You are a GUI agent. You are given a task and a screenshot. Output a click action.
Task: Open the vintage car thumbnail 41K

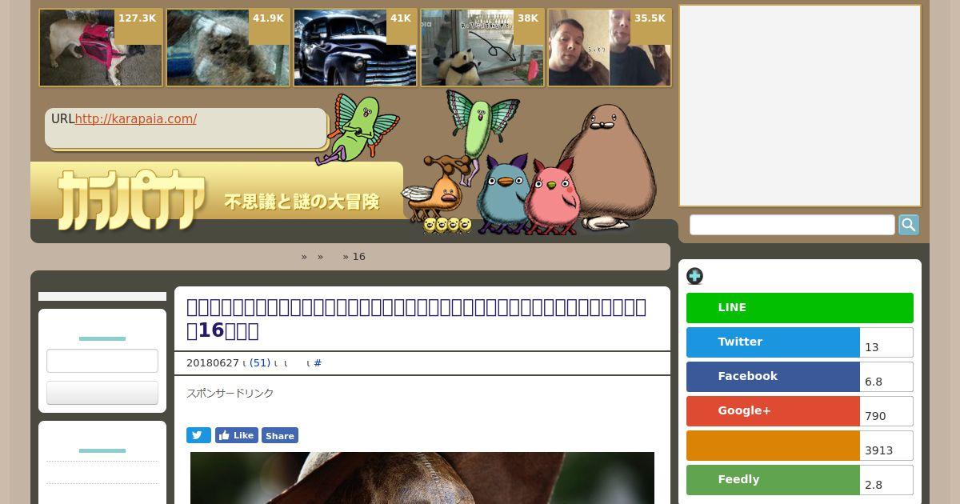coord(355,48)
